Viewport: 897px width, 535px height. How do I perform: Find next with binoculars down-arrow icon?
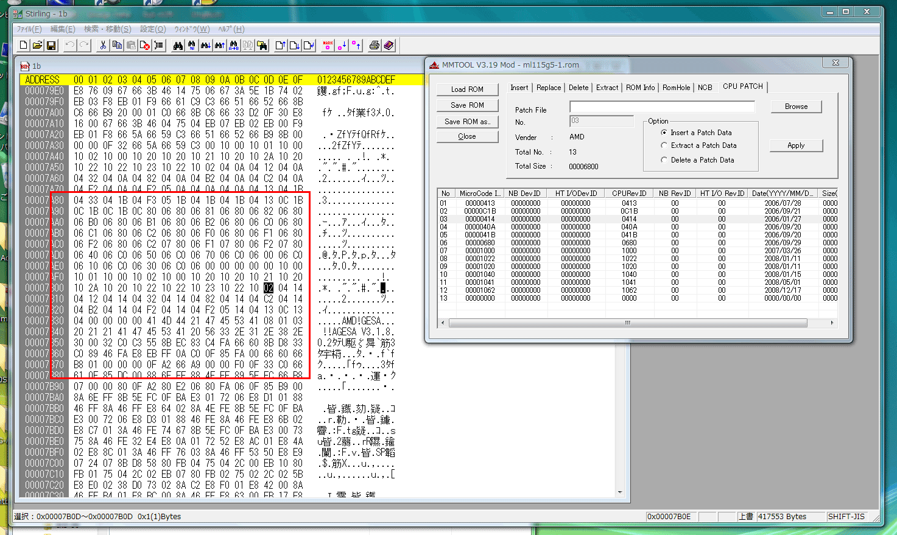tap(206, 45)
